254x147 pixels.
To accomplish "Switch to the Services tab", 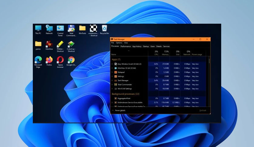I will 166,46.
